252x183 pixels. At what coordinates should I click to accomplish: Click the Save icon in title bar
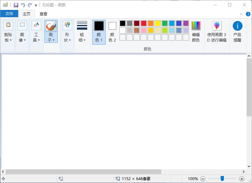pos(16,5)
